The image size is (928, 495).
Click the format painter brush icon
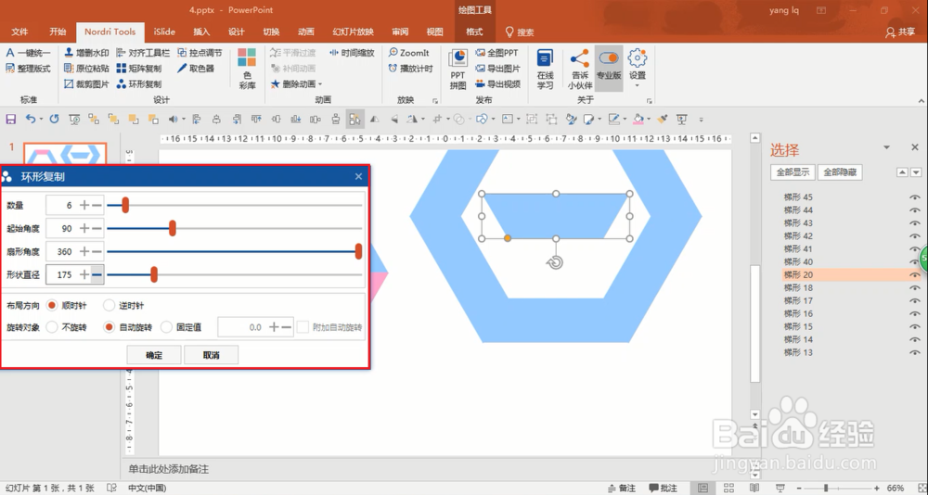[663, 120]
